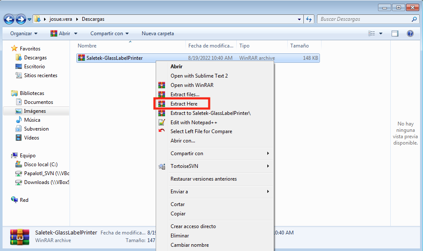
Task: Click the Forward navigation arrow button
Action: (21, 19)
